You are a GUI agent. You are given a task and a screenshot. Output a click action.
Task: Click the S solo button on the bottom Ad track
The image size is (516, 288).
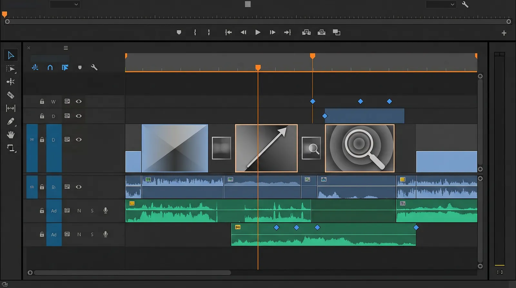point(92,234)
